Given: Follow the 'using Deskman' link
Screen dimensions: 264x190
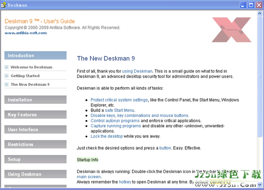Looking at the screenshot, I should point(137,71).
